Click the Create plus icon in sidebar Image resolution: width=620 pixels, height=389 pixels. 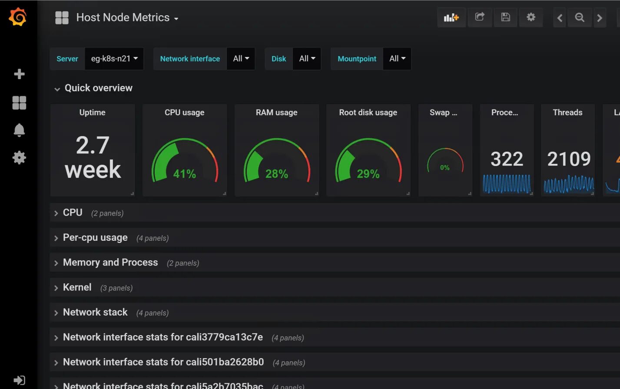pos(19,74)
